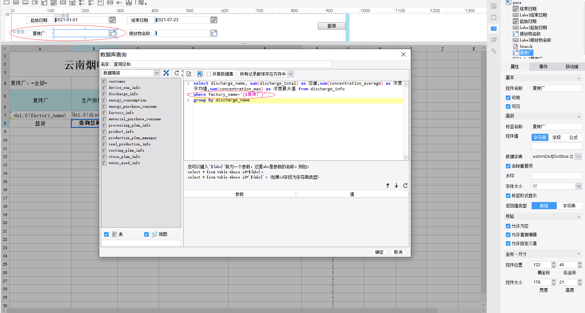Open data dictionary settings ellipsis button
This screenshot has height=313, width=585.
click(578, 156)
